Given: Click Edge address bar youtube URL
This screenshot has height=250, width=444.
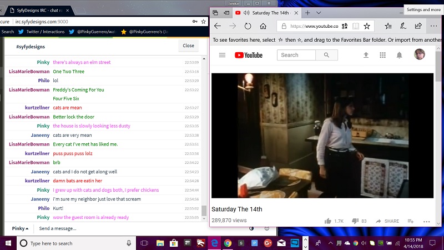Looking at the screenshot, I should pyautogui.click(x=314, y=26).
